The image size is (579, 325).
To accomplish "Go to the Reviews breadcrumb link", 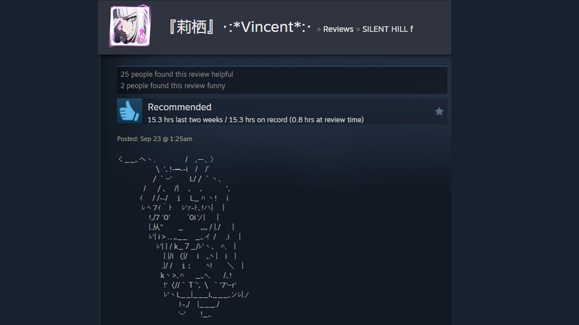I will (x=338, y=29).
